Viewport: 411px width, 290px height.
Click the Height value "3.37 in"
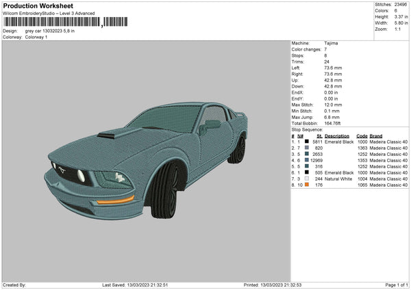[x=401, y=16]
